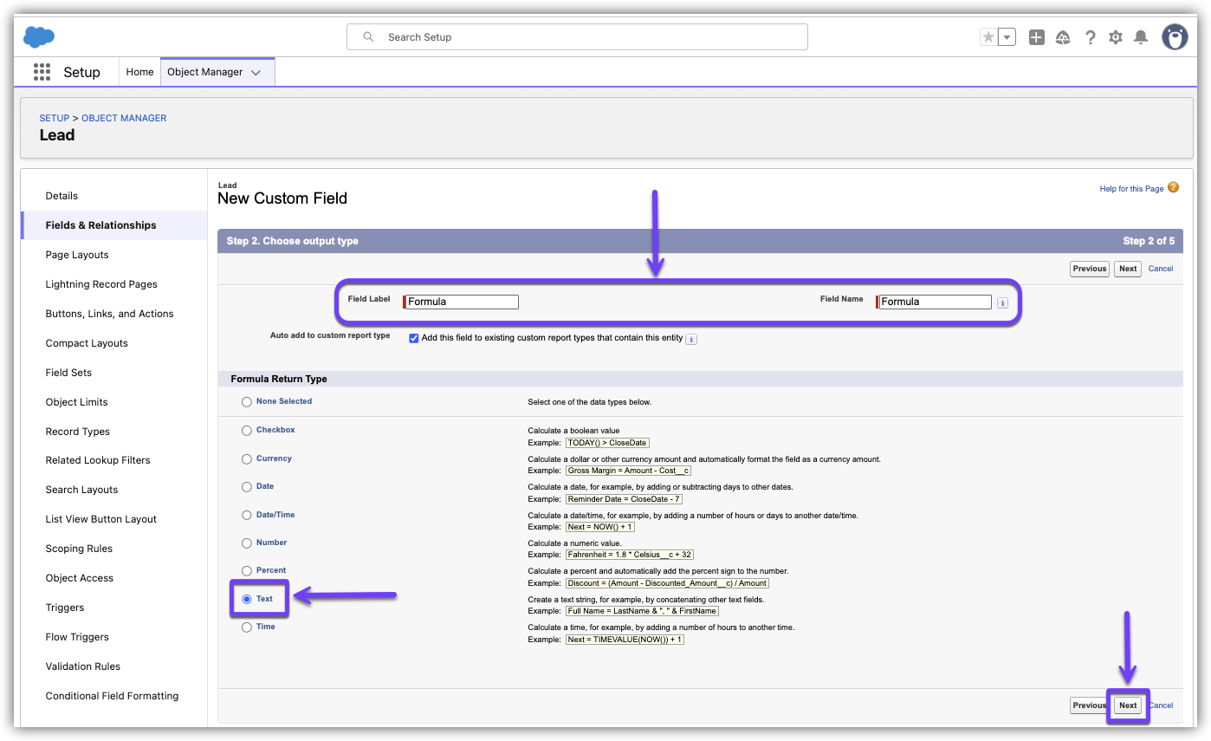Click the Trailhead guidance icon

click(x=1063, y=37)
